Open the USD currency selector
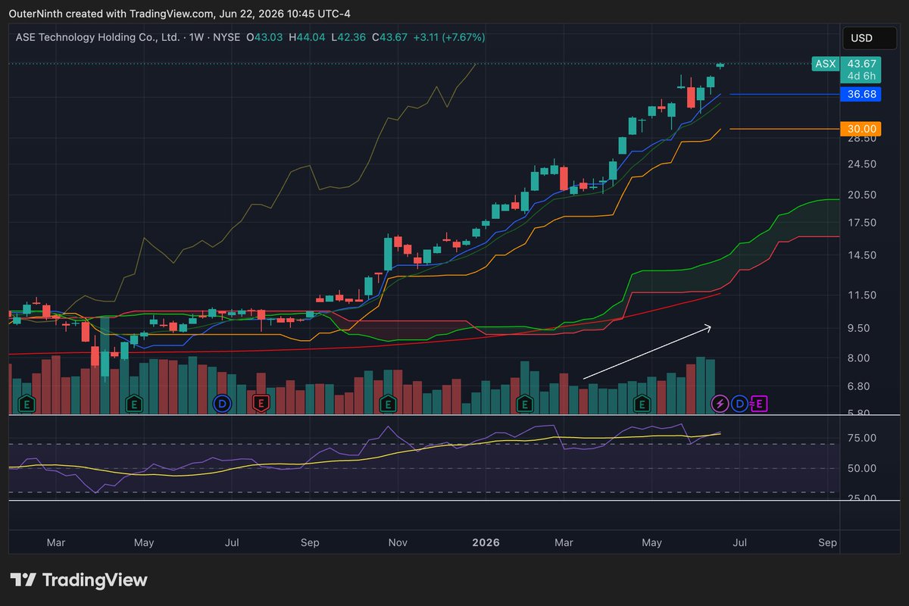Viewport: 909px width, 606px height. [870, 38]
